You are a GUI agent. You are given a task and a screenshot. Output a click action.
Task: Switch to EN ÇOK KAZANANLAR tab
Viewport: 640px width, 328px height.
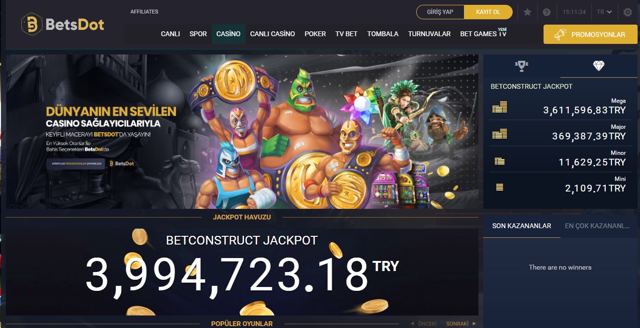coord(597,226)
